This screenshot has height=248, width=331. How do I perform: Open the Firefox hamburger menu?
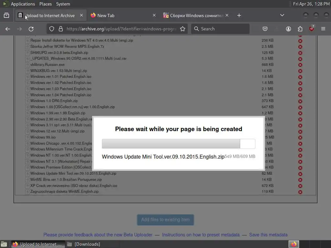coord(323,29)
